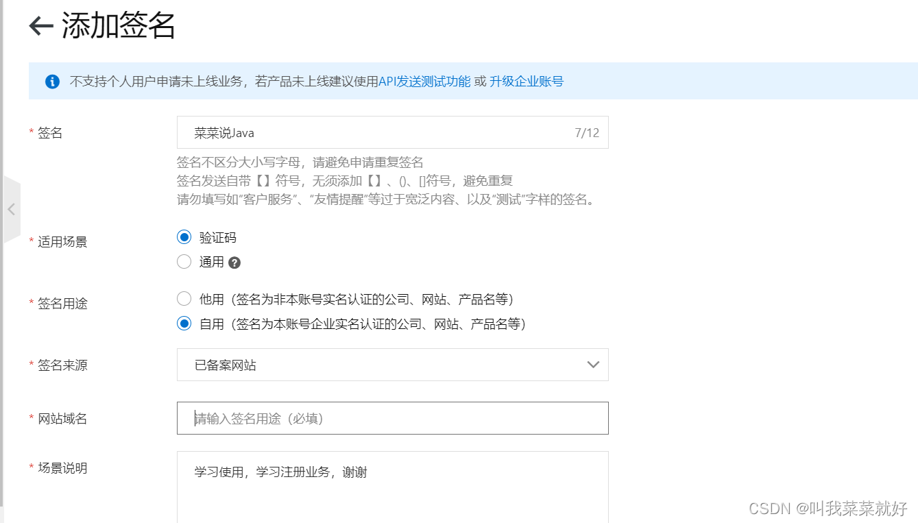Click the 签名来源 field label
The width and height of the screenshot is (918, 523).
click(62, 365)
